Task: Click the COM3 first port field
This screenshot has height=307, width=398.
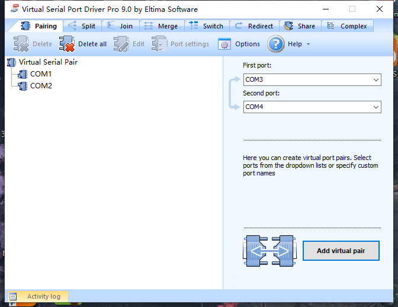Action: pyautogui.click(x=312, y=80)
